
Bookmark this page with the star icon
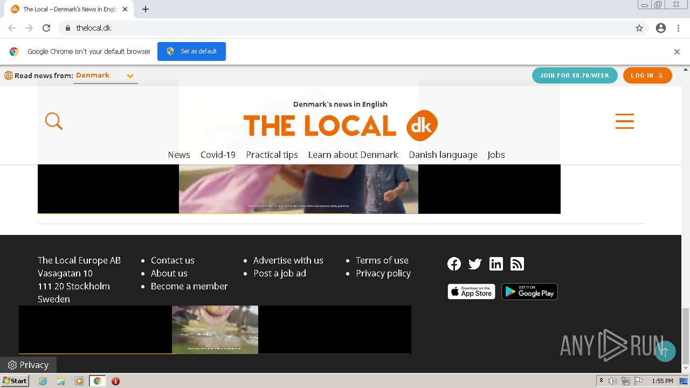pos(639,28)
